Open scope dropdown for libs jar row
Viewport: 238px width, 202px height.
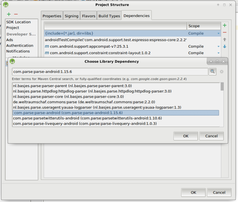tap(218, 33)
